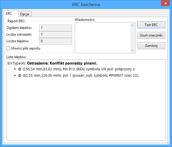
Task: Click Usuń znaczniki to delete markers
Action: [x=151, y=35]
